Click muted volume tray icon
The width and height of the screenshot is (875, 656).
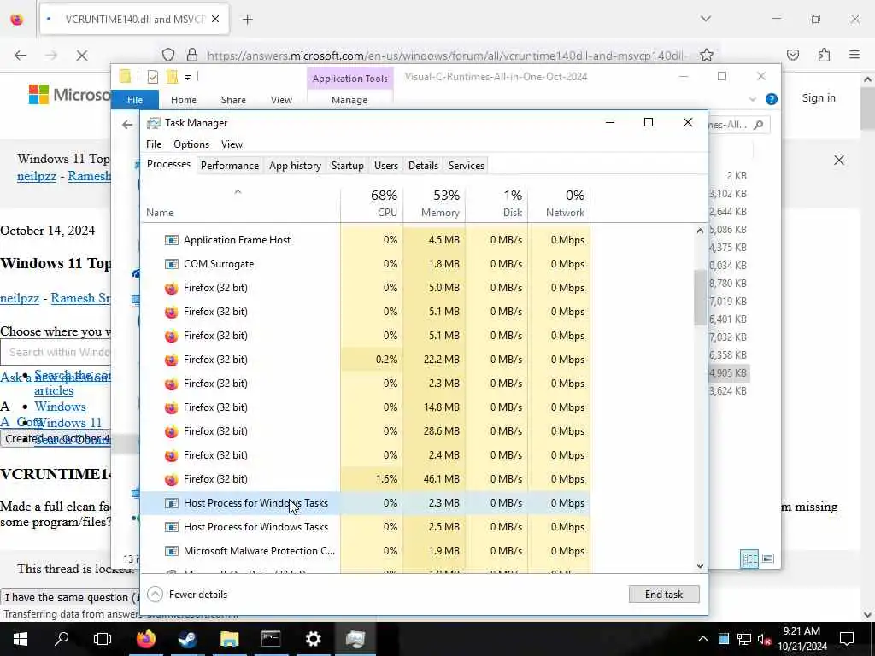[x=764, y=639]
